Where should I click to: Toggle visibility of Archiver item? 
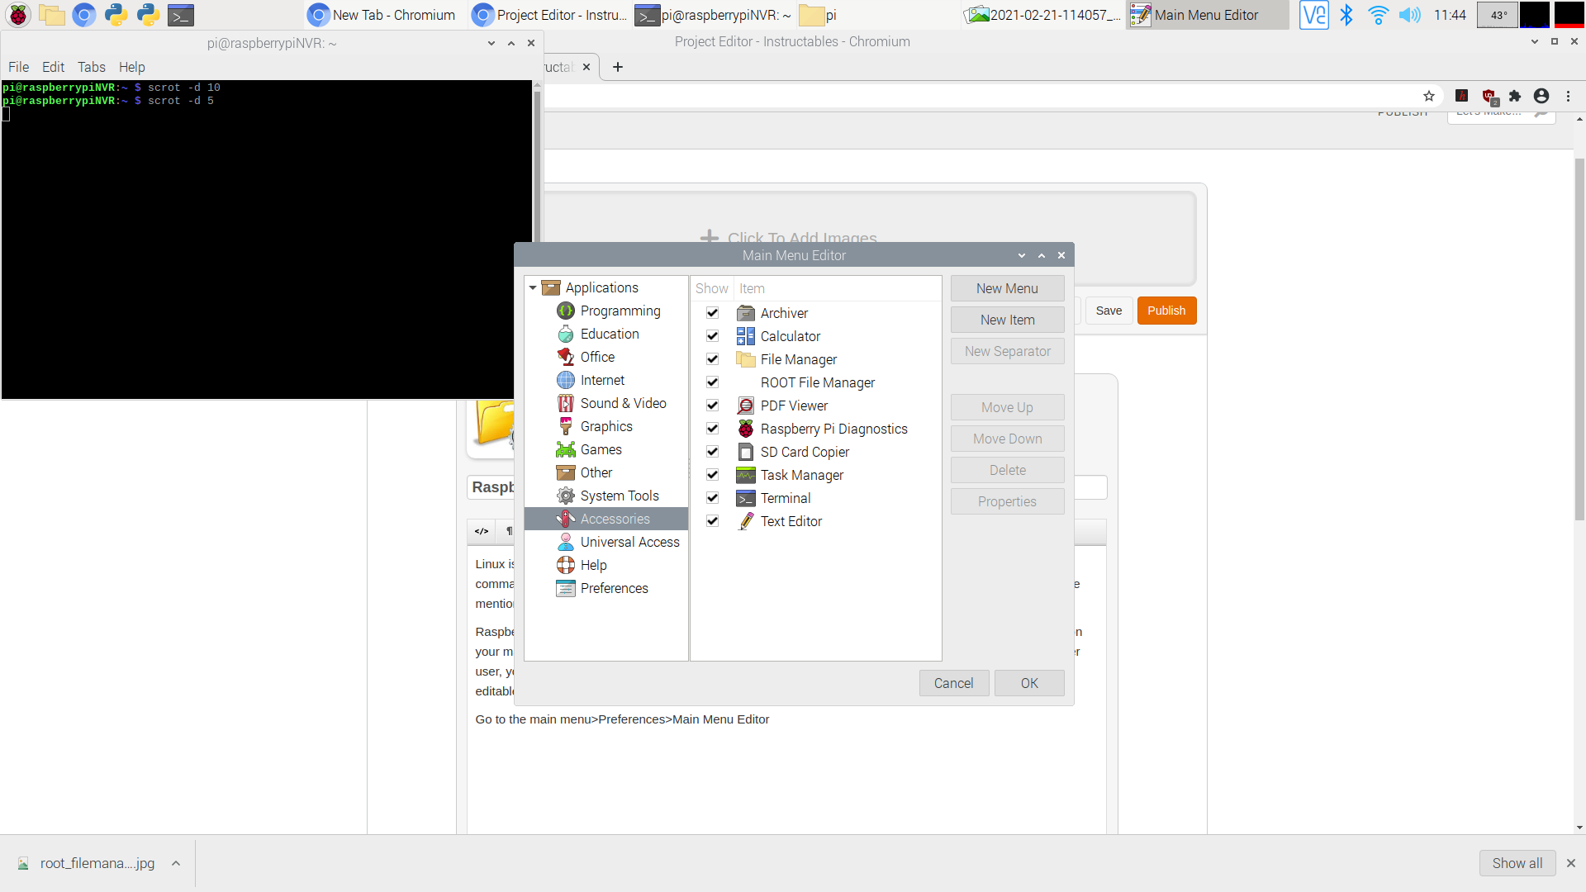point(711,312)
